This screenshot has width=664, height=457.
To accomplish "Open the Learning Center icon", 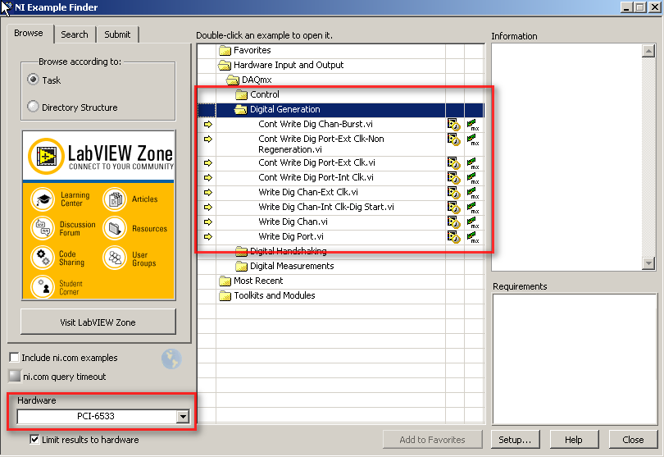I will click(x=43, y=199).
